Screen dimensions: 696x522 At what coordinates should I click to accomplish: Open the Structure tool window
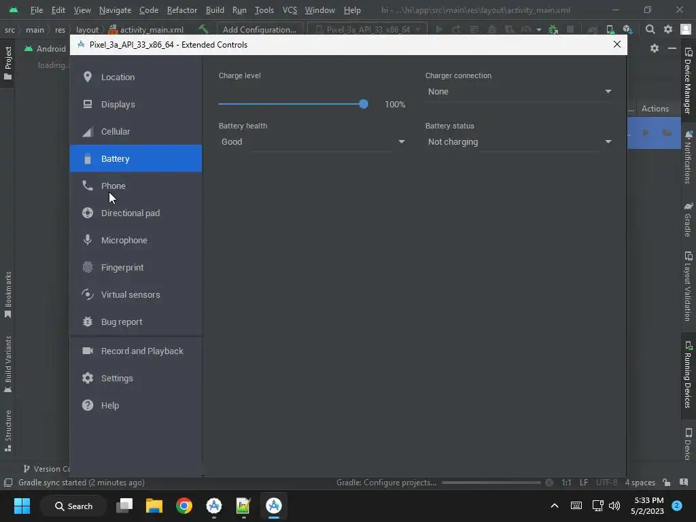pos(7,430)
